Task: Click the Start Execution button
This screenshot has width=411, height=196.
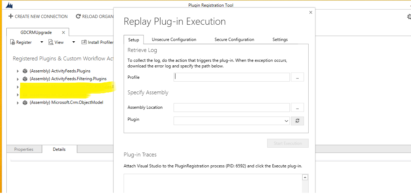Action: 288,143
